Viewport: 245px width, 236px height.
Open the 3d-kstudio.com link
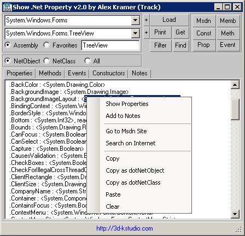coord(125,228)
